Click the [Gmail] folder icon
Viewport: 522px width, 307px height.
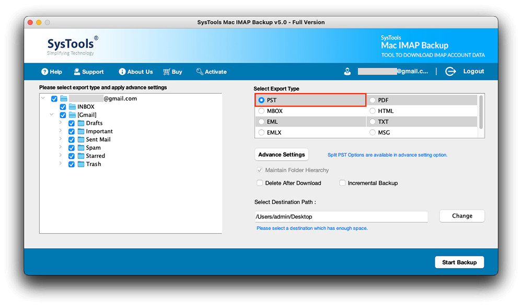[x=72, y=115]
